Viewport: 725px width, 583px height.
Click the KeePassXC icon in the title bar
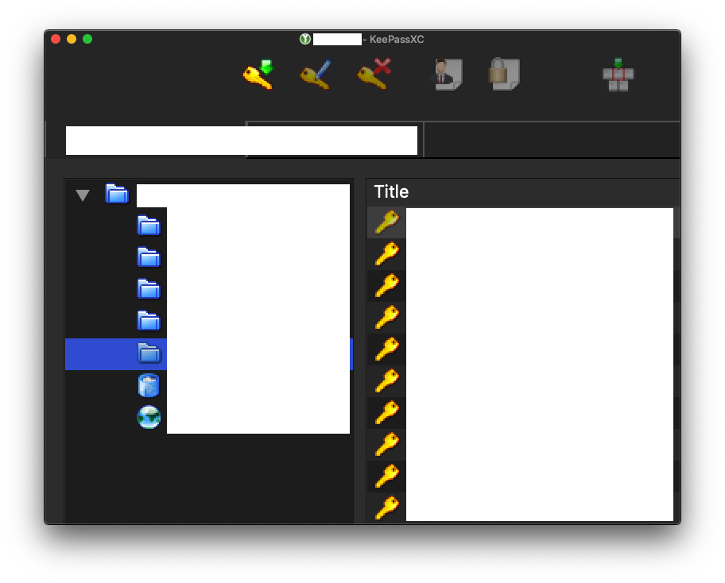point(304,38)
